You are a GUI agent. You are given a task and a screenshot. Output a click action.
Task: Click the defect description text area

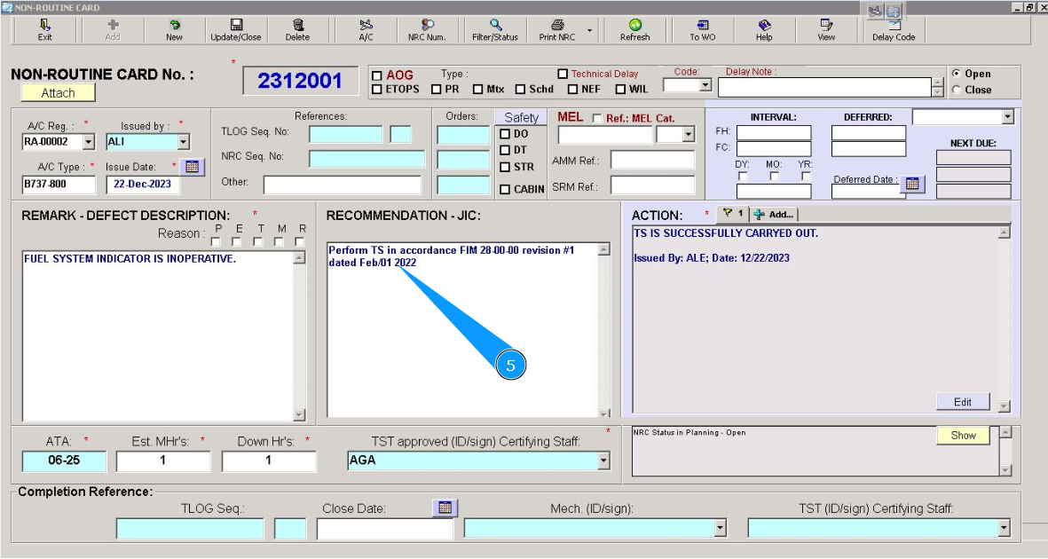coord(159,335)
